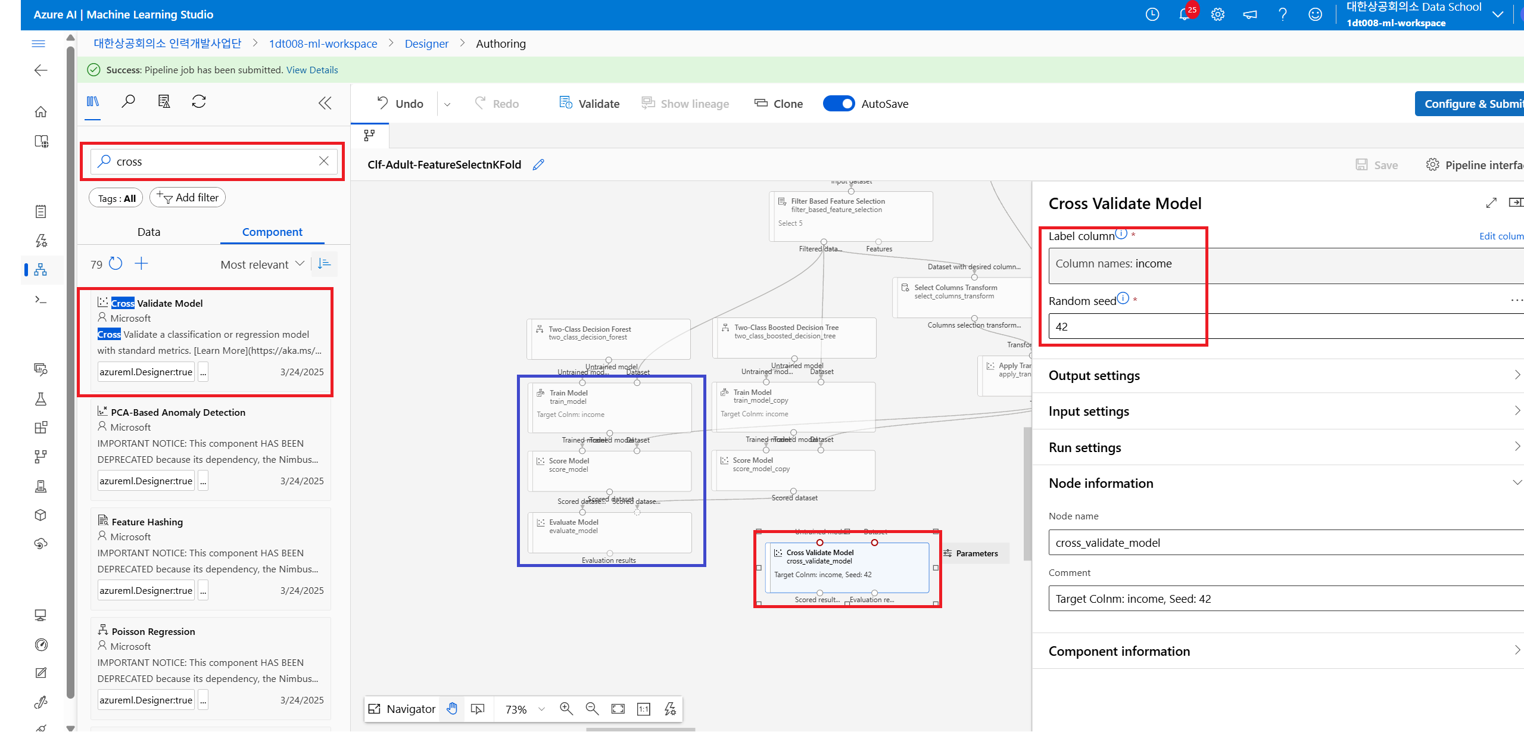1524x732 pixels.
Task: Open the Most relevant sort dropdown
Action: (262, 264)
